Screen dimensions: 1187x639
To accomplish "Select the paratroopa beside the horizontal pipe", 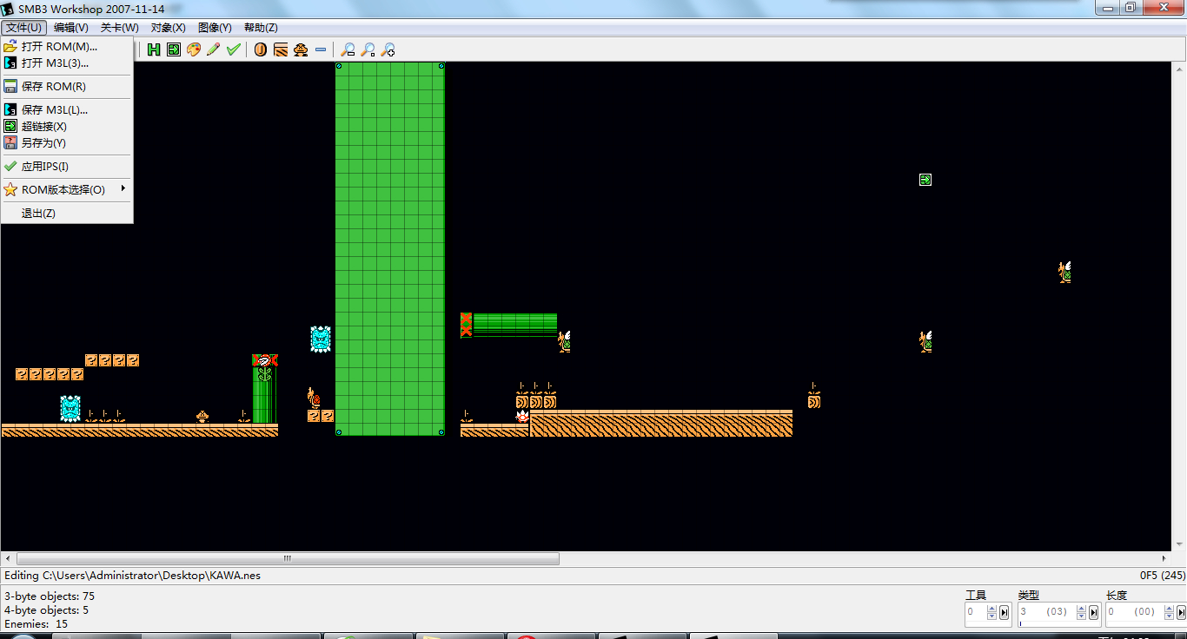I will click(x=564, y=341).
